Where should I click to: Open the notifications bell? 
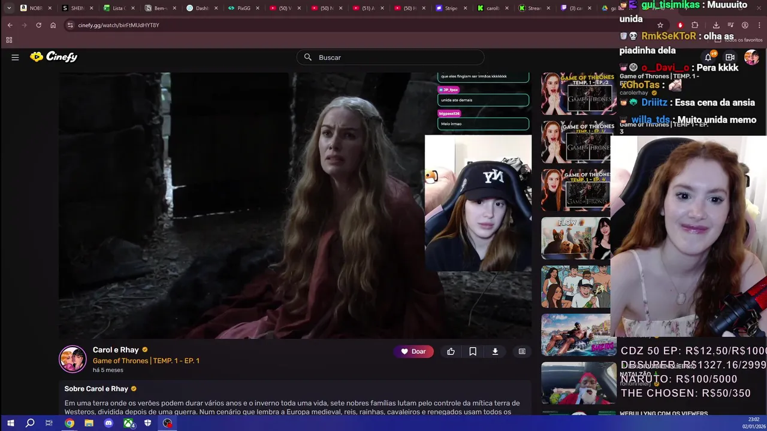pos(708,57)
